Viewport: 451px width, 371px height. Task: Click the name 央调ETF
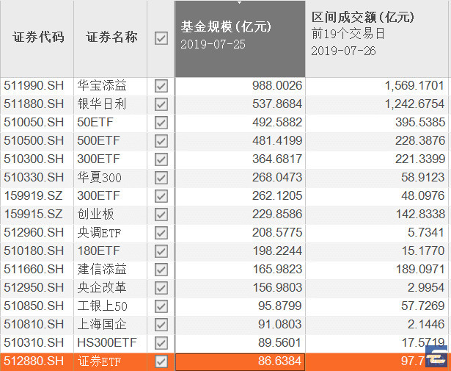[x=99, y=233]
